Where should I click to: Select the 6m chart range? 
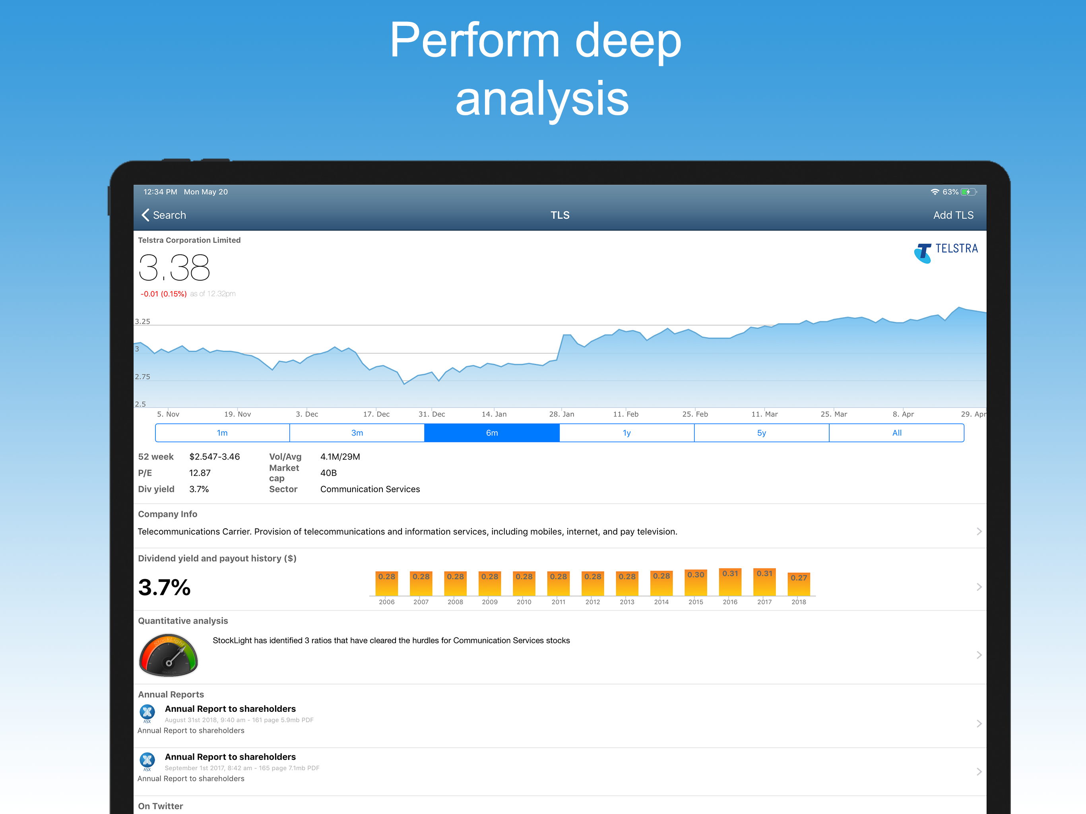tap(492, 433)
